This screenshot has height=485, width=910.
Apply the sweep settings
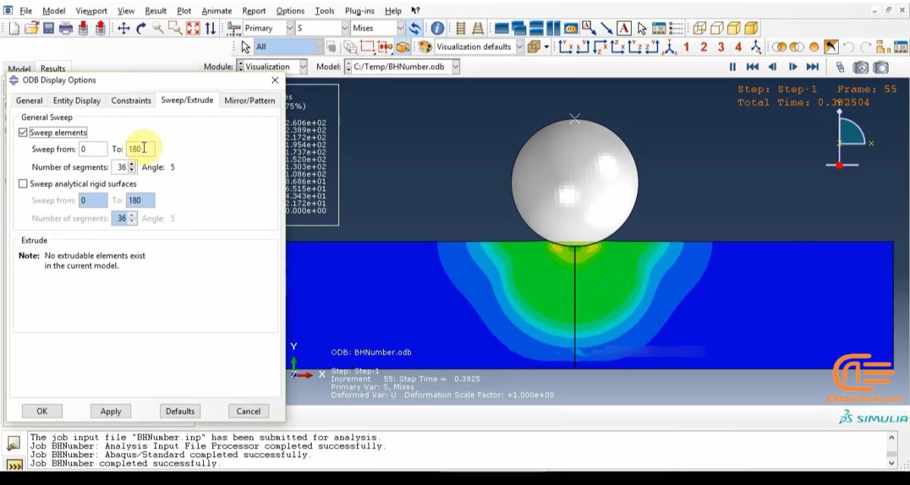point(110,411)
